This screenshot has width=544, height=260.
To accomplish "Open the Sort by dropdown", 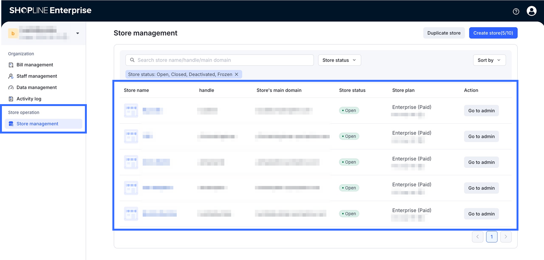I will point(489,60).
